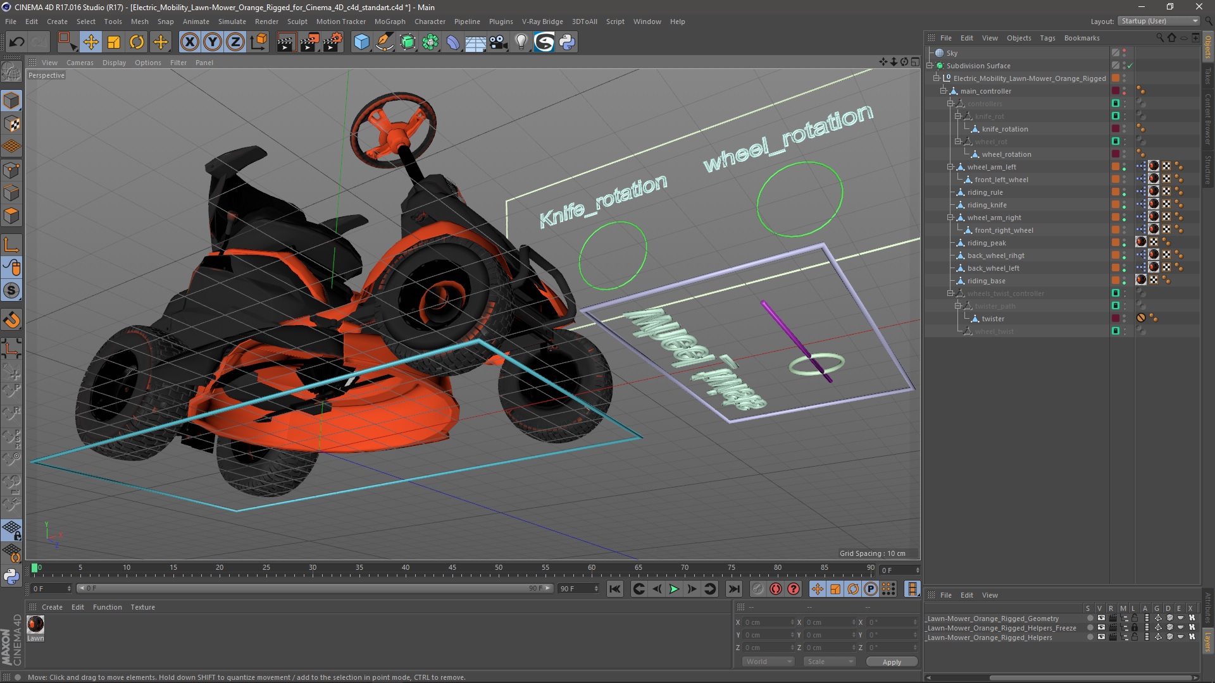Collapse the Subdivision Surface node
The height and width of the screenshot is (683, 1215).
point(930,66)
